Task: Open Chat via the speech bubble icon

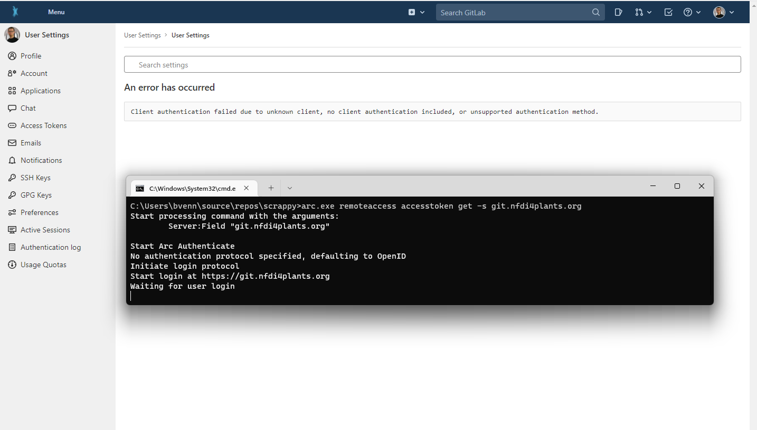Action: 12,108
